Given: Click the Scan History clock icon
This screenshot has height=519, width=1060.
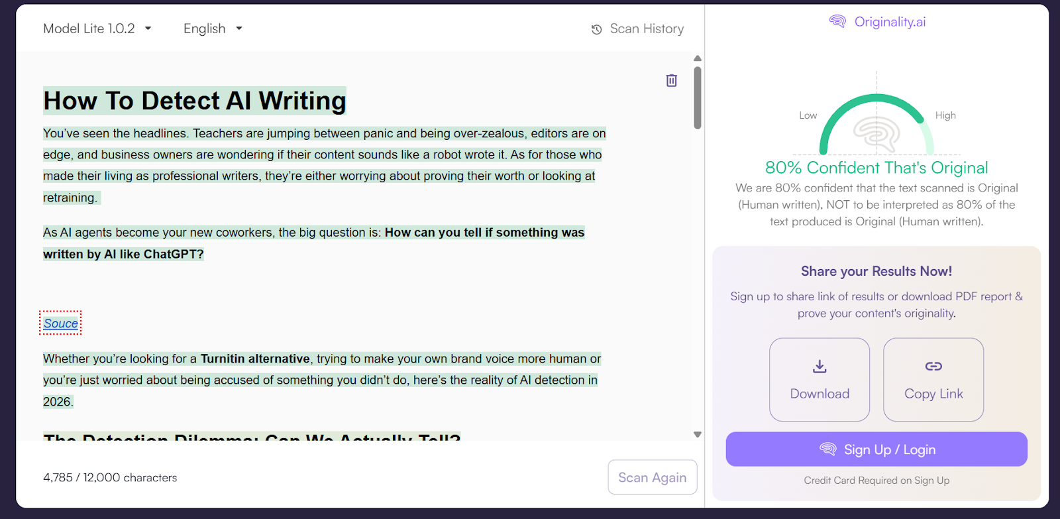Looking at the screenshot, I should pos(596,29).
